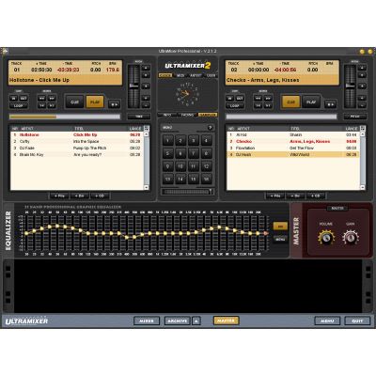Click the right deck pitch fader handle
The image size is (376, 376).
[350, 86]
